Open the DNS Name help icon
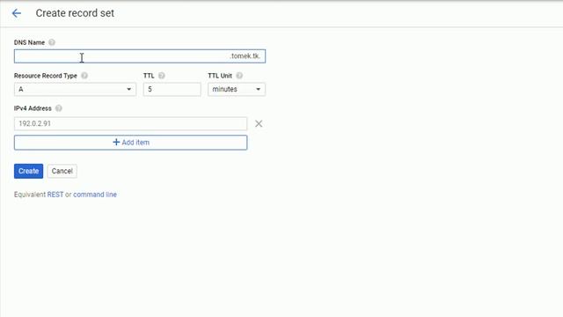This screenshot has height=317, width=563. click(x=52, y=42)
